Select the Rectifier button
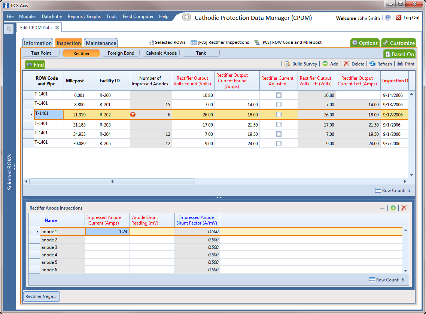This screenshot has width=426, height=314. tap(81, 53)
